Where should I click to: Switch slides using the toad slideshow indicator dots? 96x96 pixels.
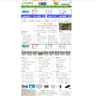[x=69, y=30]
